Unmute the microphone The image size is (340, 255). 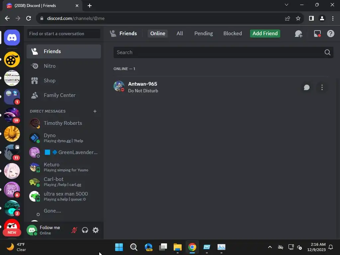[74, 230]
